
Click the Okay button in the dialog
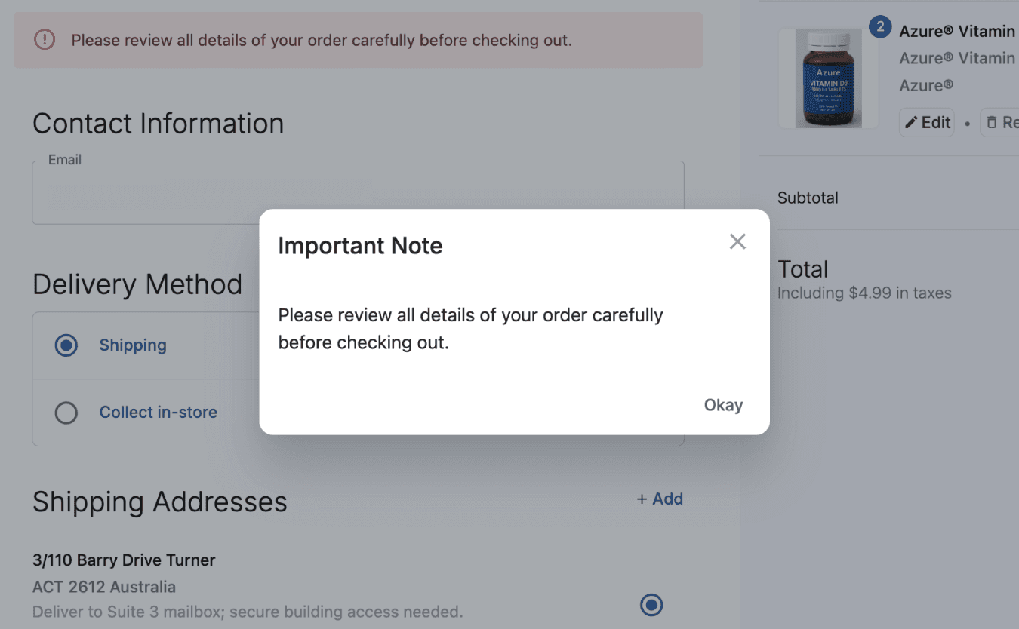[723, 405]
